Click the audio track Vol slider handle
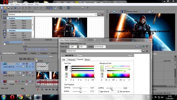The width and height of the screenshot is (177, 100). 27,84
